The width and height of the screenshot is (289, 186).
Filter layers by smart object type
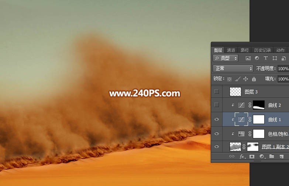point(283,58)
